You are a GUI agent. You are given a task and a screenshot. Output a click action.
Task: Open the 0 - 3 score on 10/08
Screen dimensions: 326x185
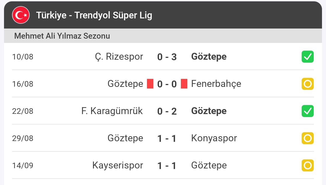click(x=167, y=57)
